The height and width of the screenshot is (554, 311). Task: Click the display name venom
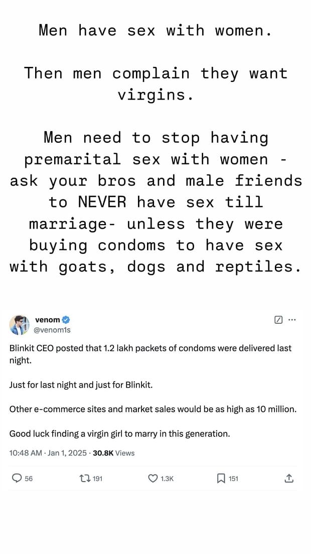tap(48, 320)
